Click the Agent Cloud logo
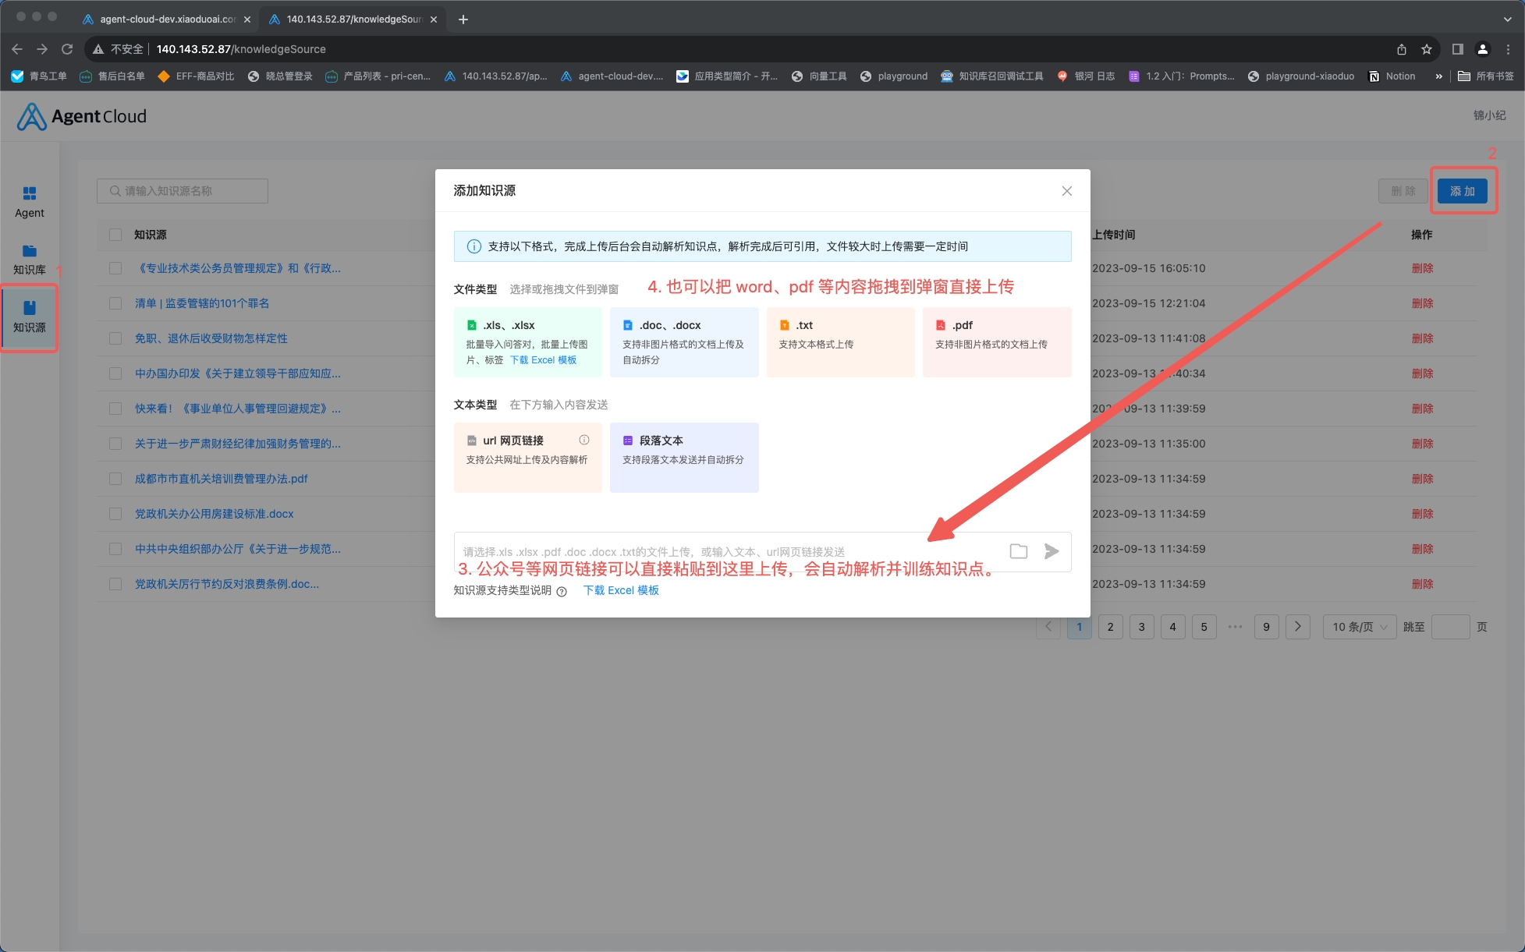The width and height of the screenshot is (1525, 952). [x=82, y=116]
